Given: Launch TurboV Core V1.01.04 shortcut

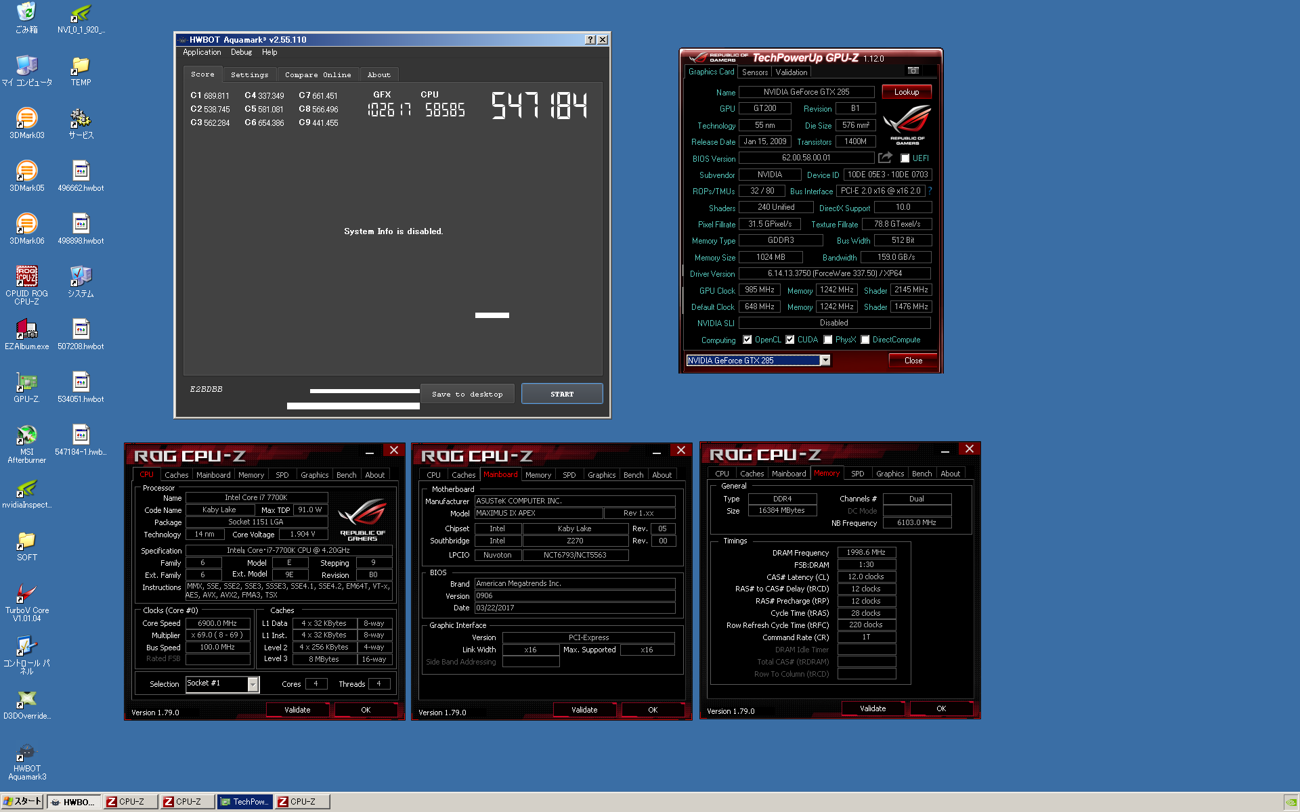Looking at the screenshot, I should pyautogui.click(x=26, y=602).
